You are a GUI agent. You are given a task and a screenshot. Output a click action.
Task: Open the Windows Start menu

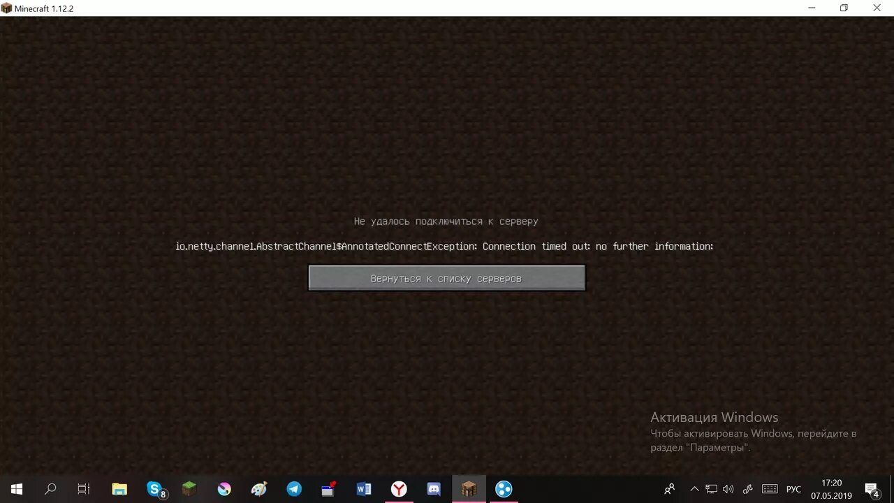pyautogui.click(x=16, y=489)
